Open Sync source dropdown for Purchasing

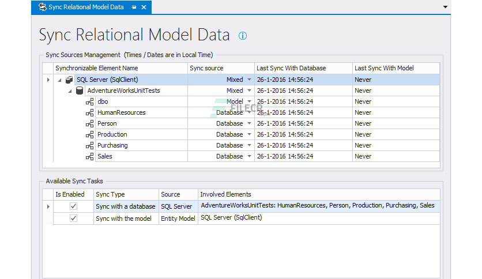tap(249, 145)
